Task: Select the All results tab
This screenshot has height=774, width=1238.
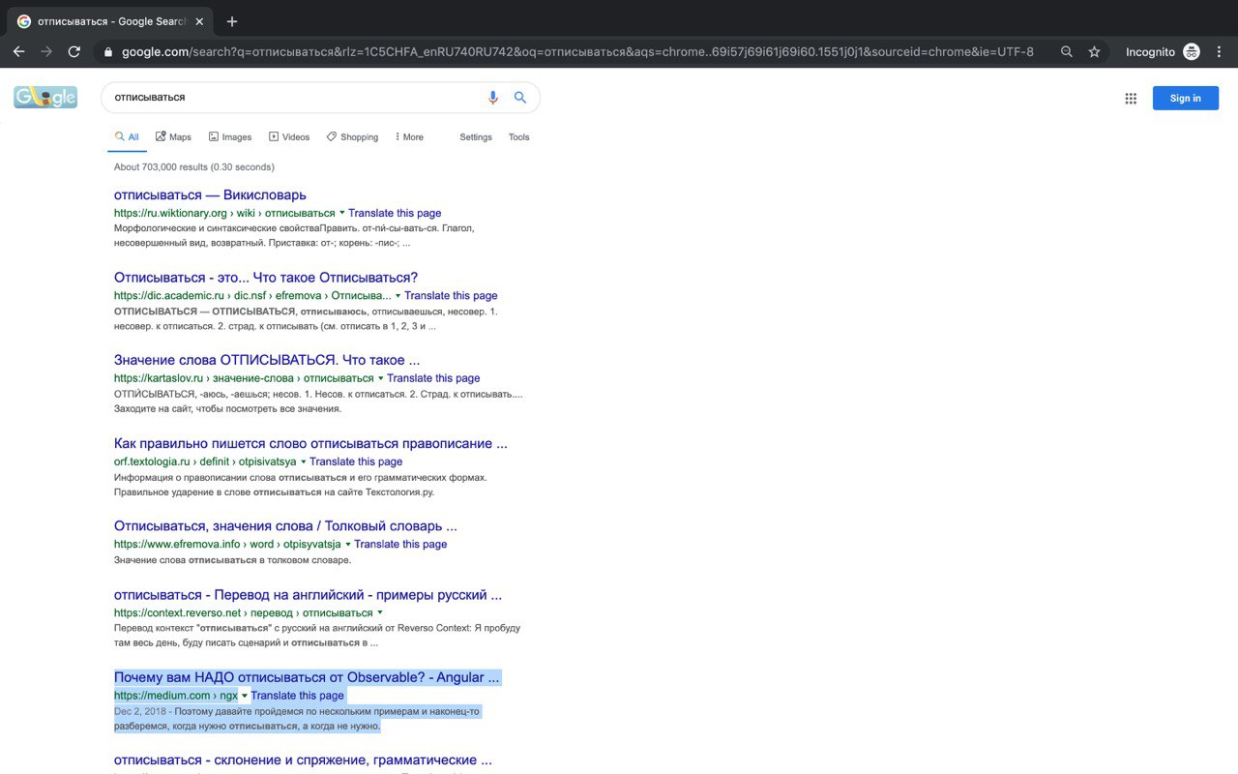Action: 127,137
